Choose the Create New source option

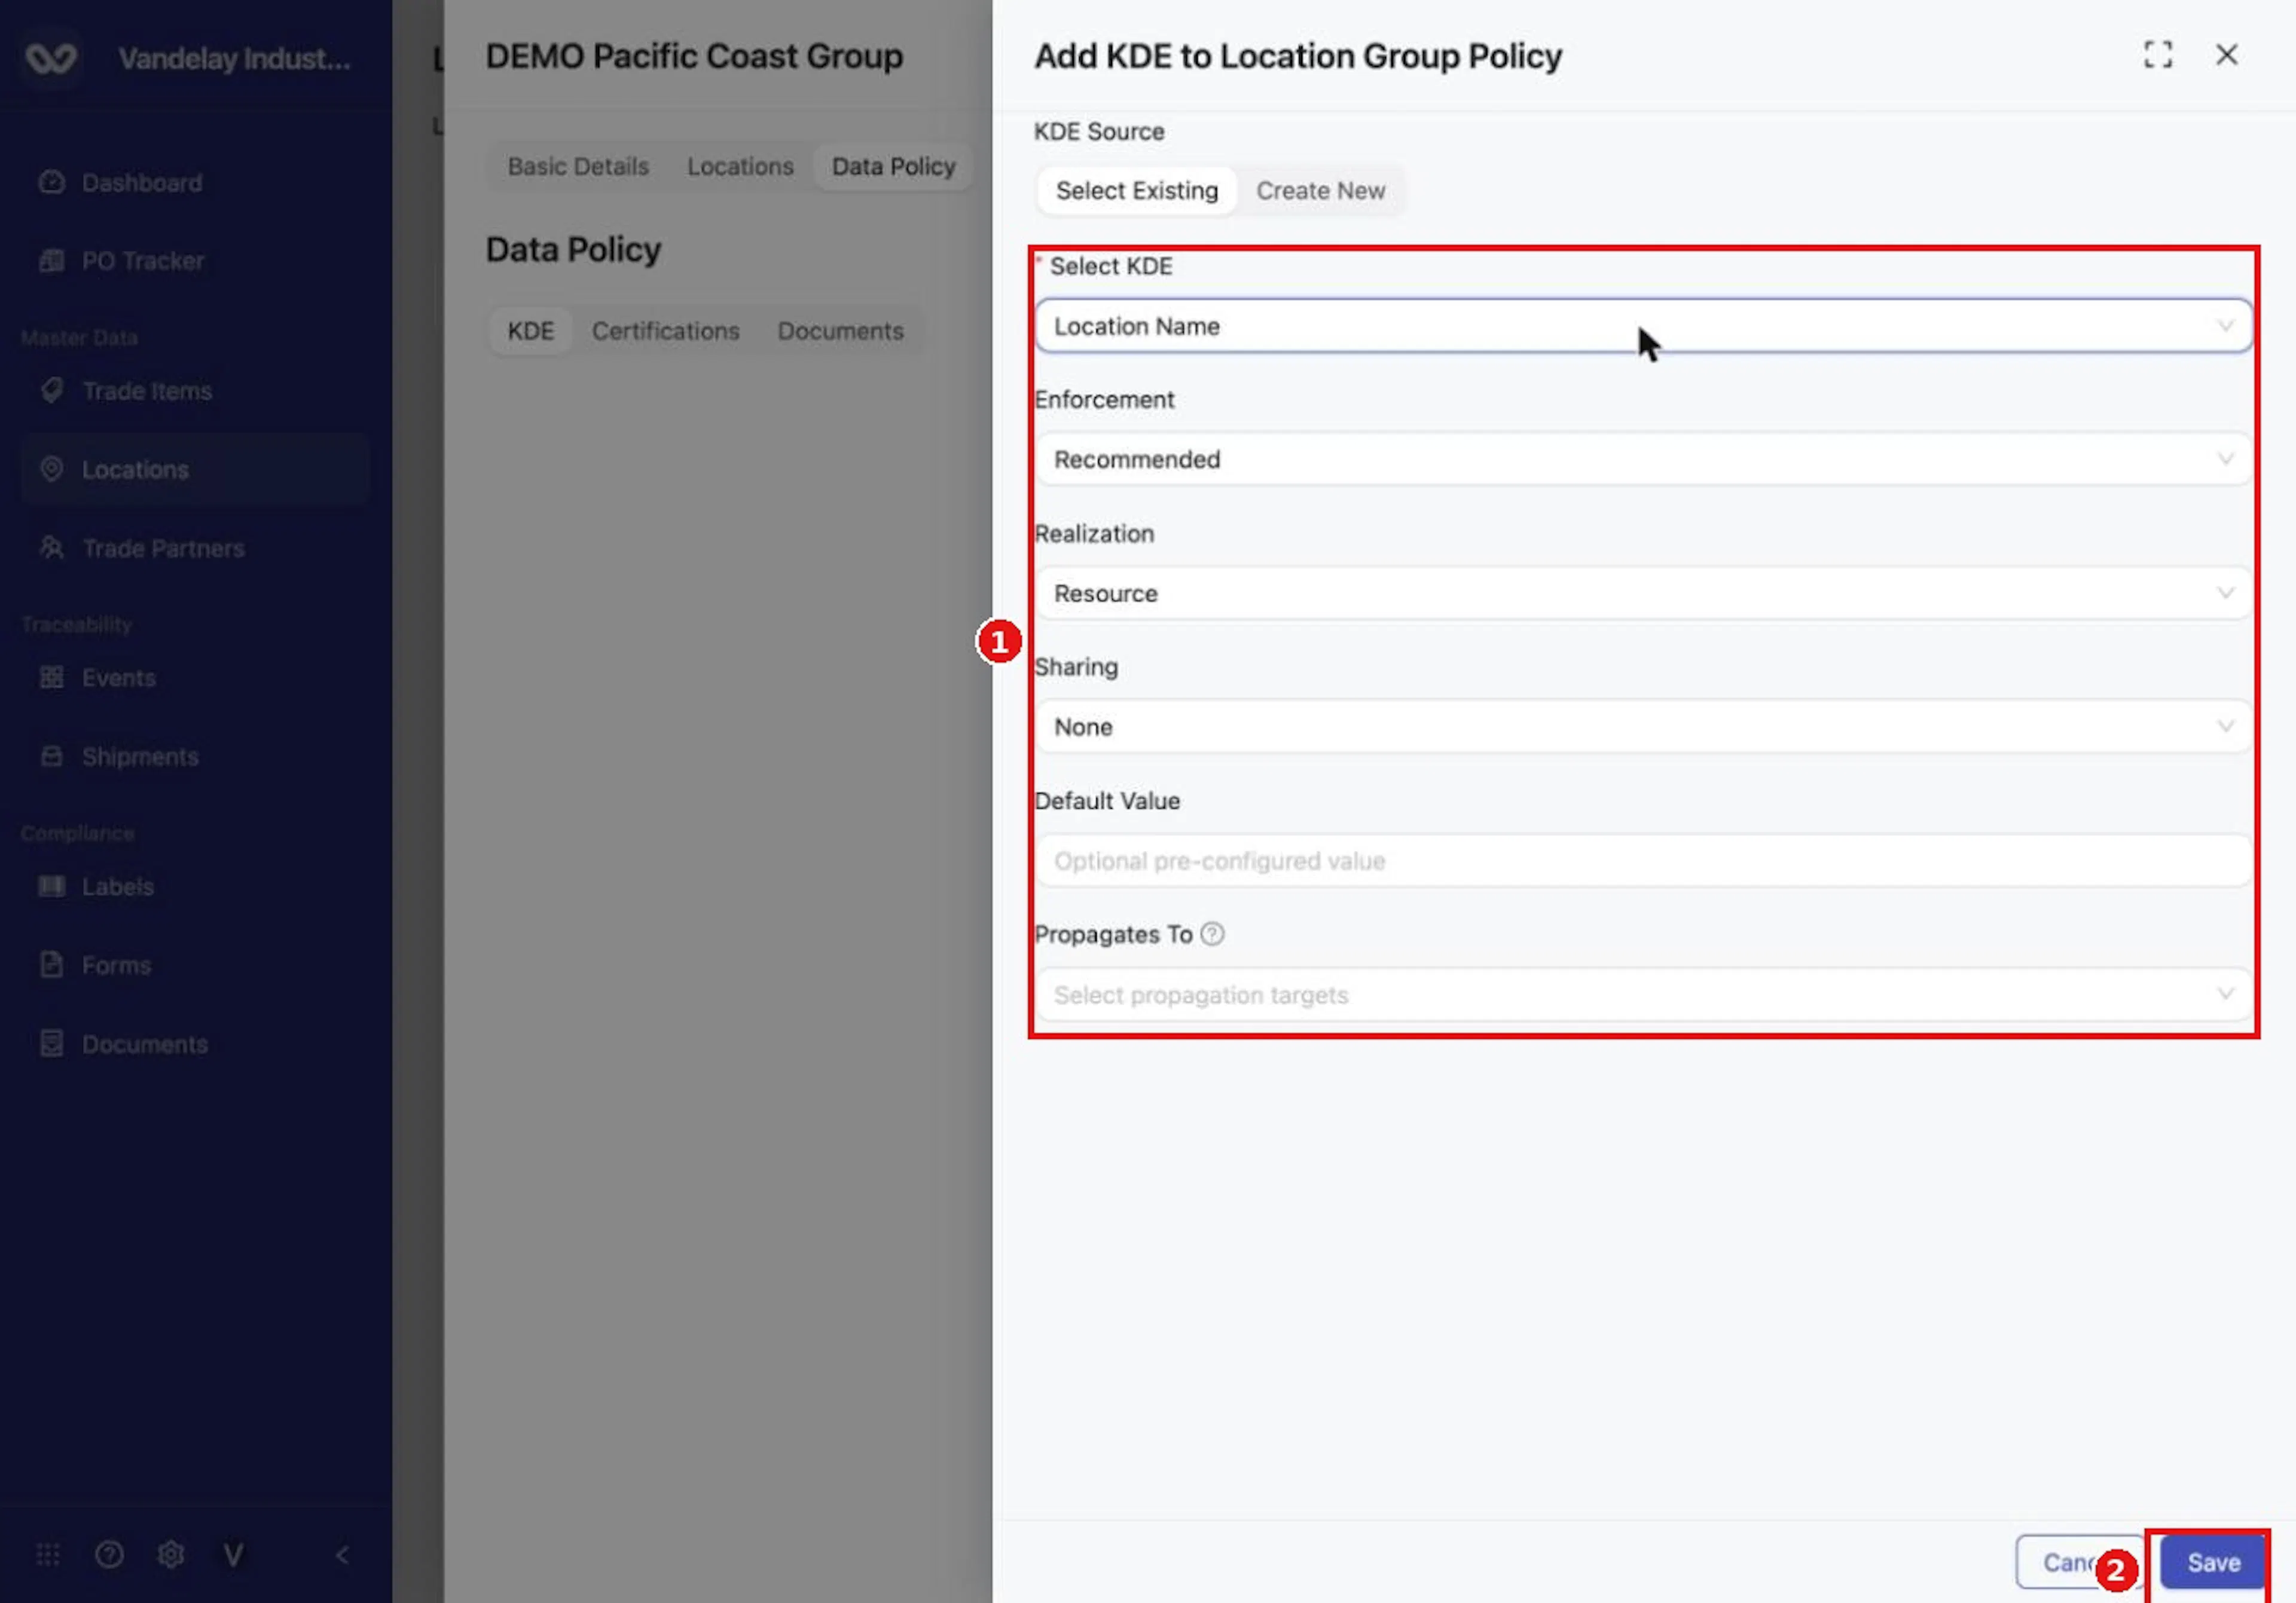(1320, 190)
